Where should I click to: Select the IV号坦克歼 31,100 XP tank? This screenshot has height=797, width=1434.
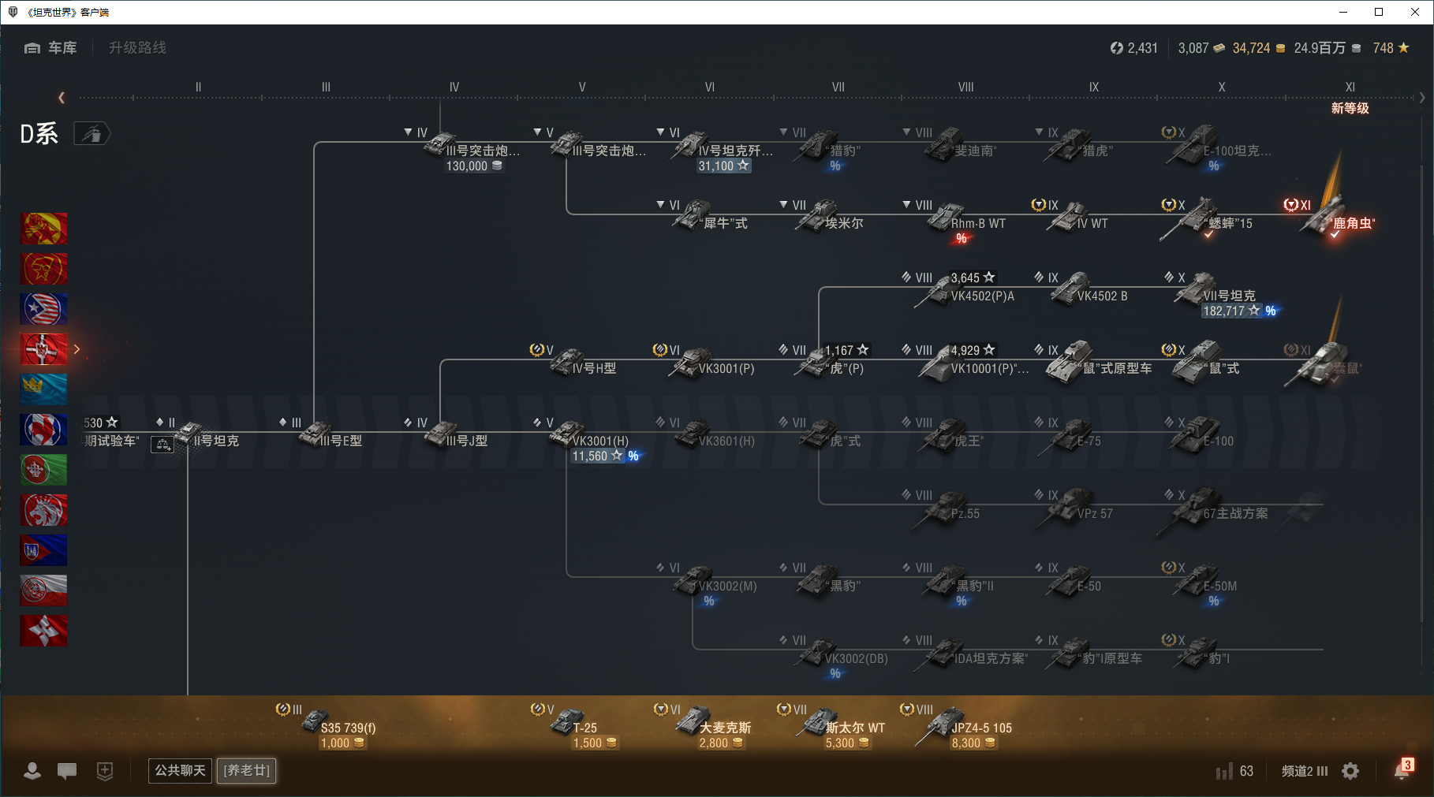[x=714, y=150]
